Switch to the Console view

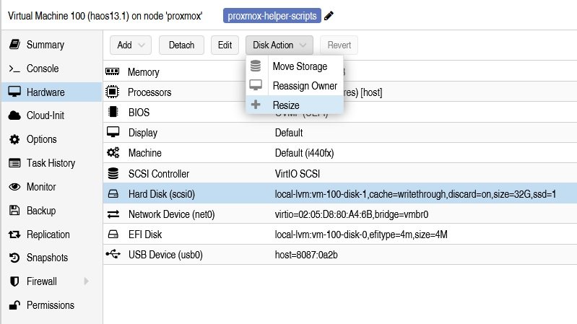coord(42,69)
